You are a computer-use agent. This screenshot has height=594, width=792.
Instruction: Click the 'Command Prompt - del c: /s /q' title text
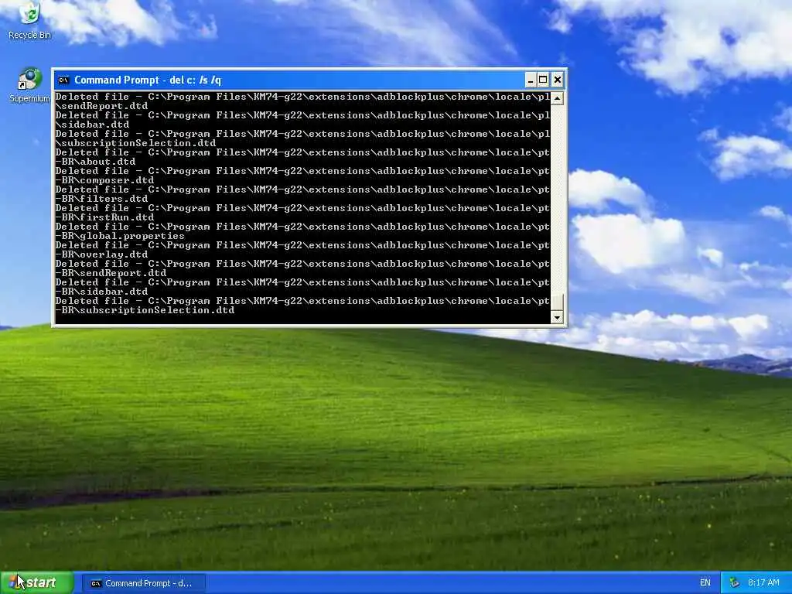(x=148, y=80)
